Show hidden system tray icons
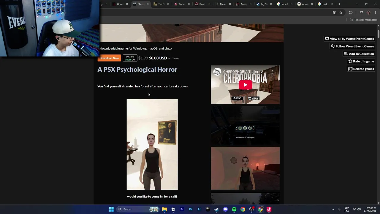380x214 pixels. point(333,209)
